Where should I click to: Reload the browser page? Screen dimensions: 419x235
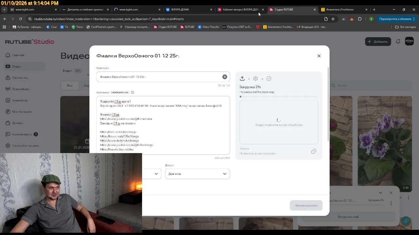(x=20, y=19)
